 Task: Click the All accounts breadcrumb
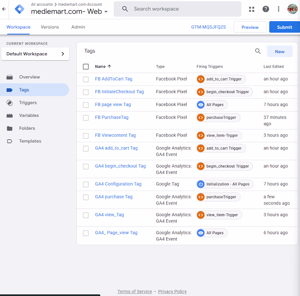pos(42,4)
